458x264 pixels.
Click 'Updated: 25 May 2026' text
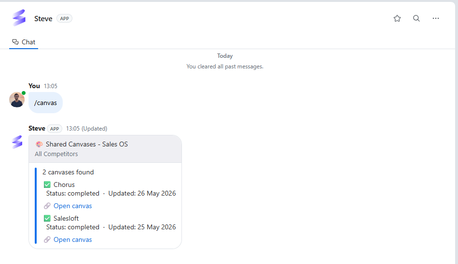click(142, 227)
